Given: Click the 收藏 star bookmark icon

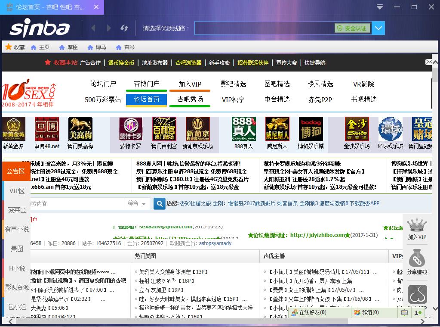Looking at the screenshot, I should 9,47.
